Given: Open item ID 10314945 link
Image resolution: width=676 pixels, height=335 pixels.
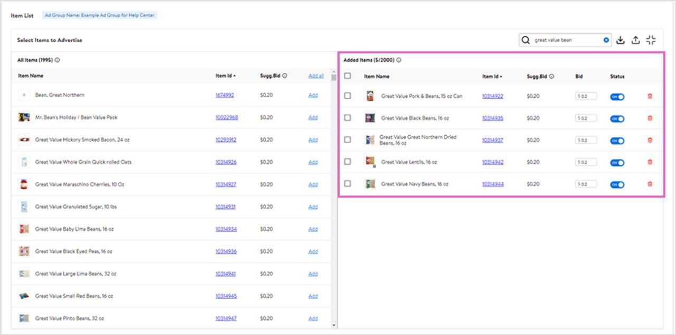Looking at the screenshot, I should point(226,296).
